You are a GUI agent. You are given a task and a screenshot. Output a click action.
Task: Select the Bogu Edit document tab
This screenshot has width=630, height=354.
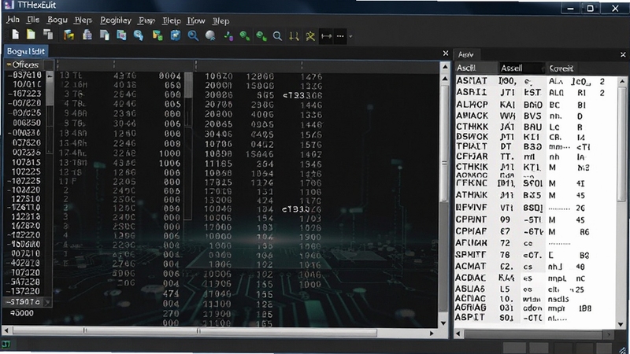pyautogui.click(x=26, y=51)
